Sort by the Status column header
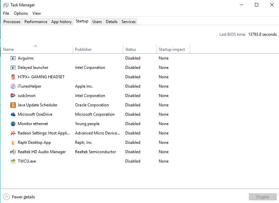Viewport: 279px width, 203px height. pyautogui.click(x=140, y=49)
